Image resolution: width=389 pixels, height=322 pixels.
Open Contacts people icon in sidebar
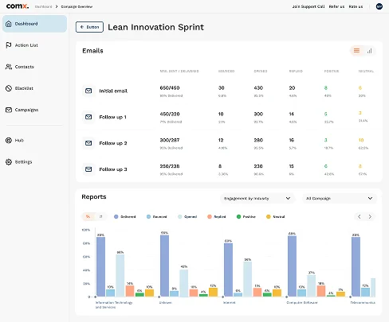point(9,67)
